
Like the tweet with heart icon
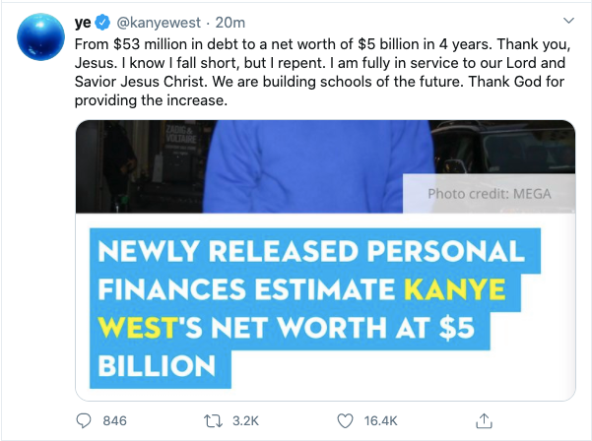point(345,420)
